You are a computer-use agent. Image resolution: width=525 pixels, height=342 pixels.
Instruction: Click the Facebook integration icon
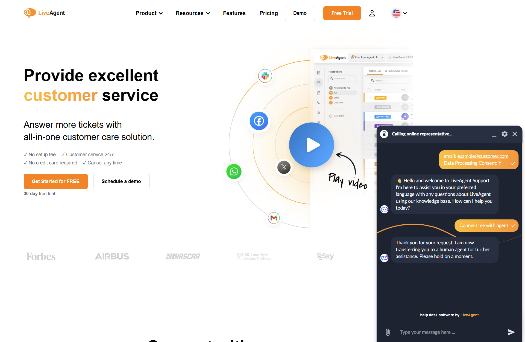(259, 121)
